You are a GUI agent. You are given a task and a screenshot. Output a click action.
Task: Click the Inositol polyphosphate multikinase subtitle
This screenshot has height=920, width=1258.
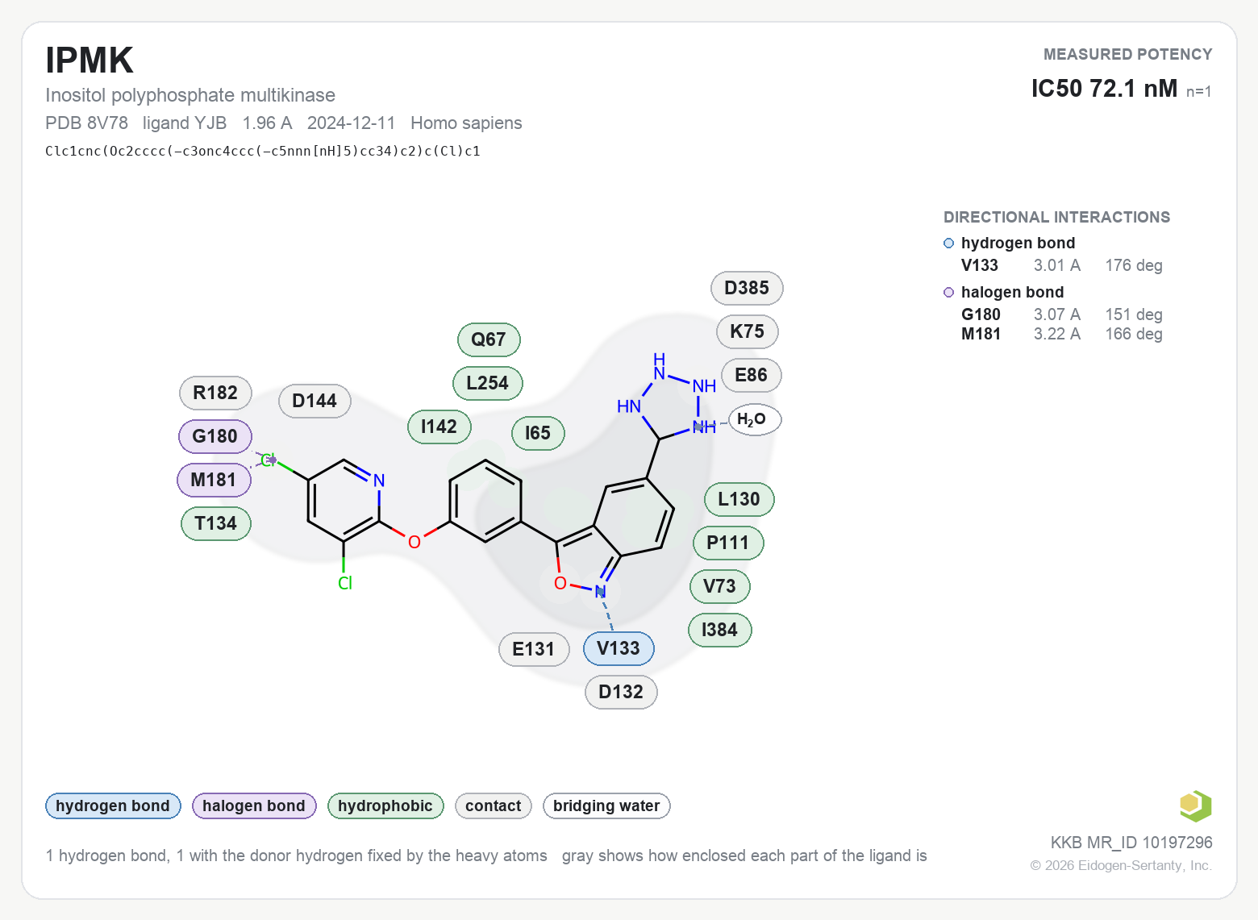[x=190, y=95]
